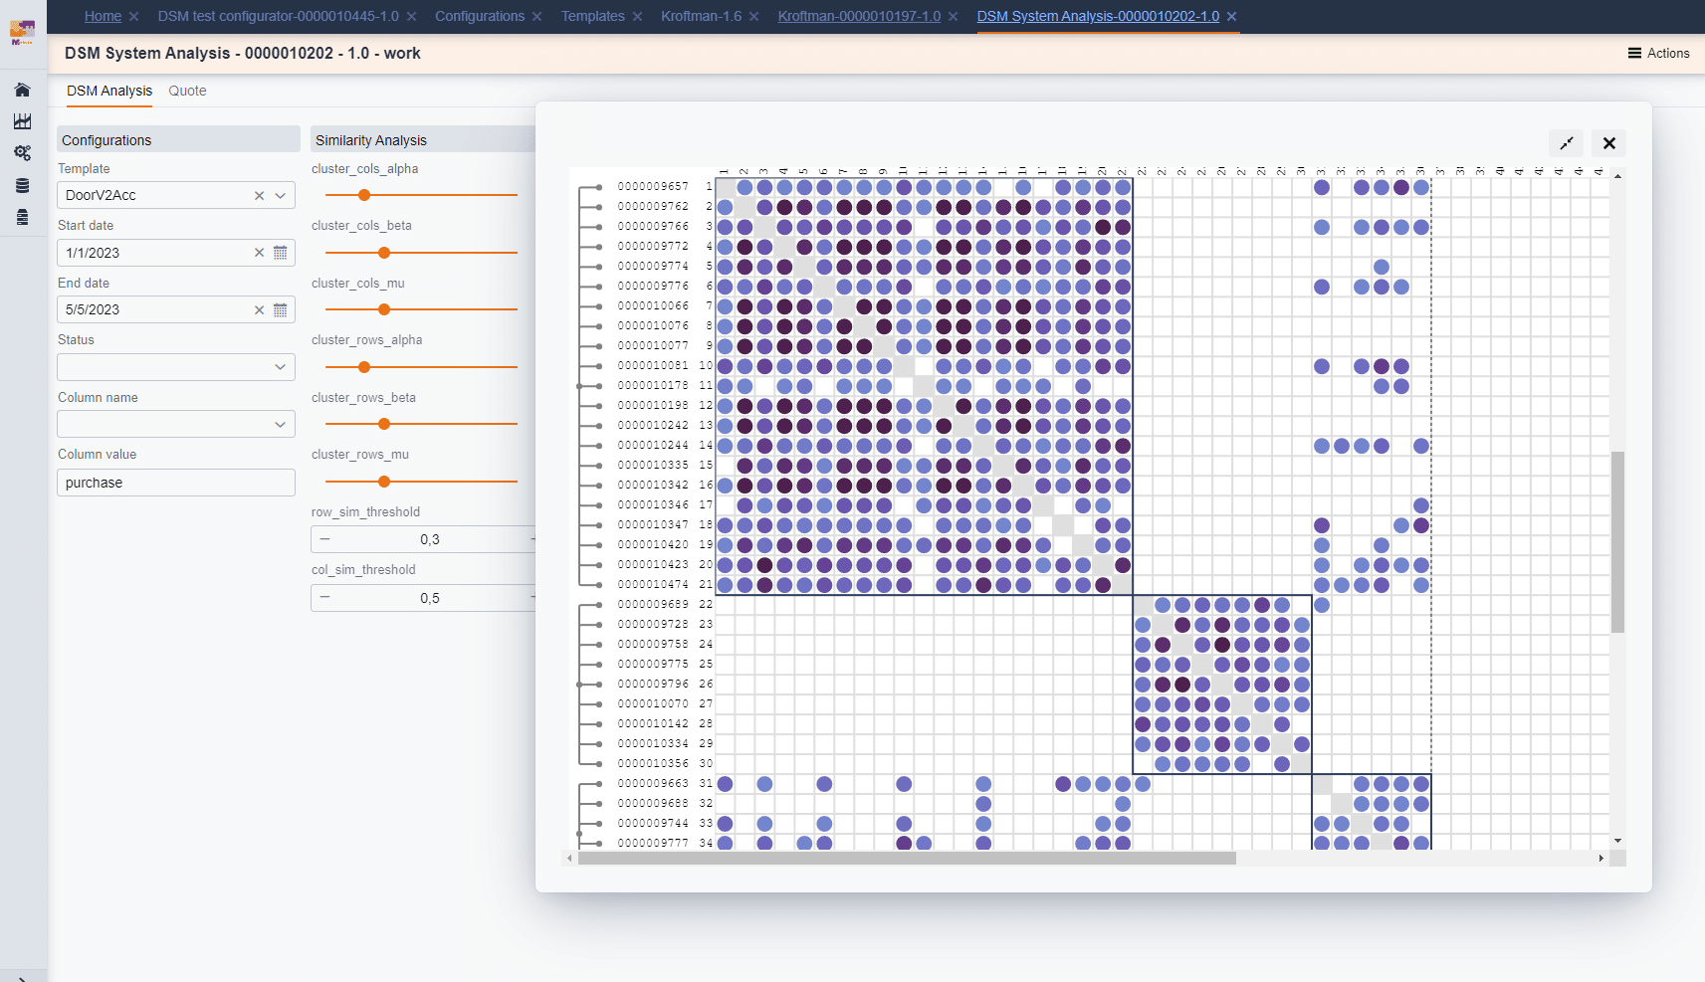Select row label 0000010474
This screenshot has width=1705, height=982.
coord(653,584)
